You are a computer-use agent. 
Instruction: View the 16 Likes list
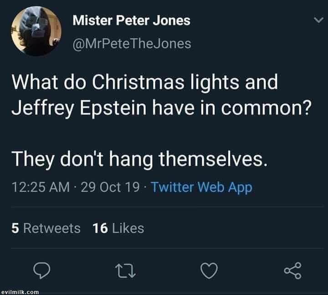click(x=118, y=228)
